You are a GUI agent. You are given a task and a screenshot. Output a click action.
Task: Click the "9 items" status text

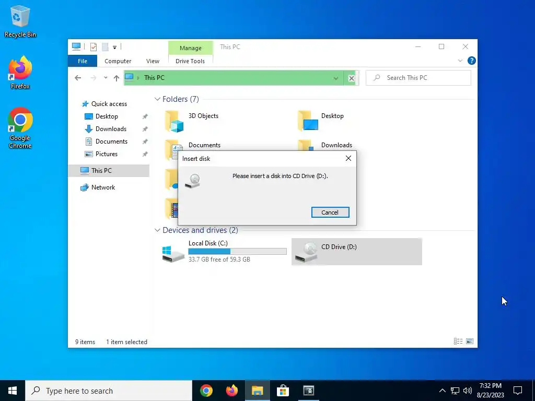(85, 341)
